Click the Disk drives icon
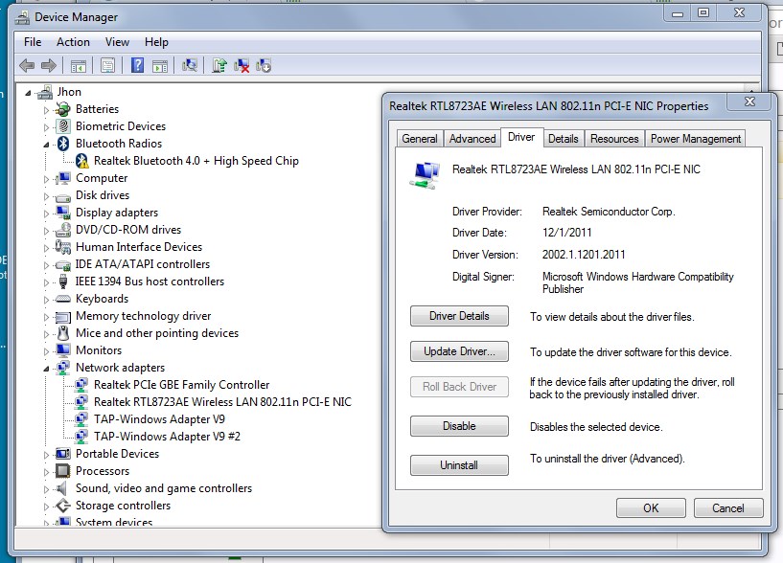The image size is (783, 563). coord(63,196)
